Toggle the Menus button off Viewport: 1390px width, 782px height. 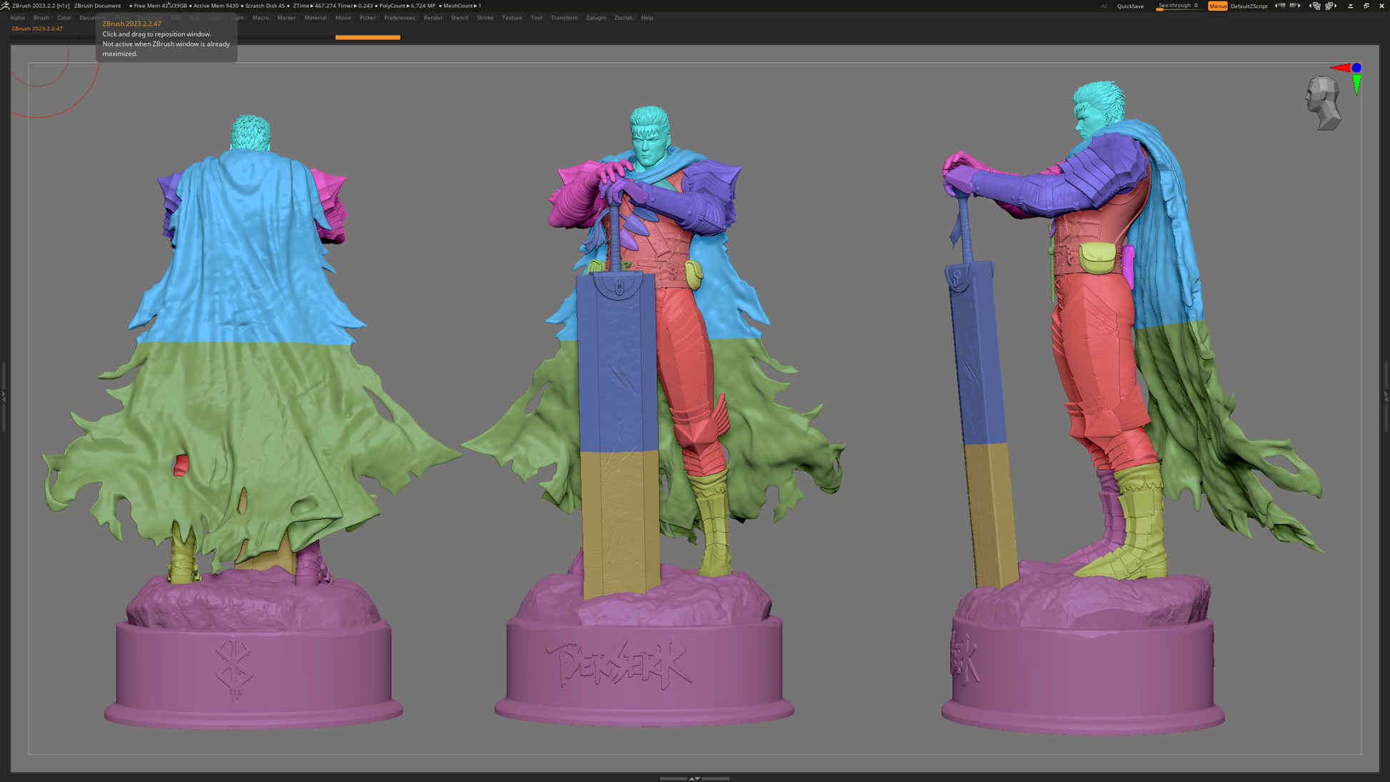(x=1218, y=6)
